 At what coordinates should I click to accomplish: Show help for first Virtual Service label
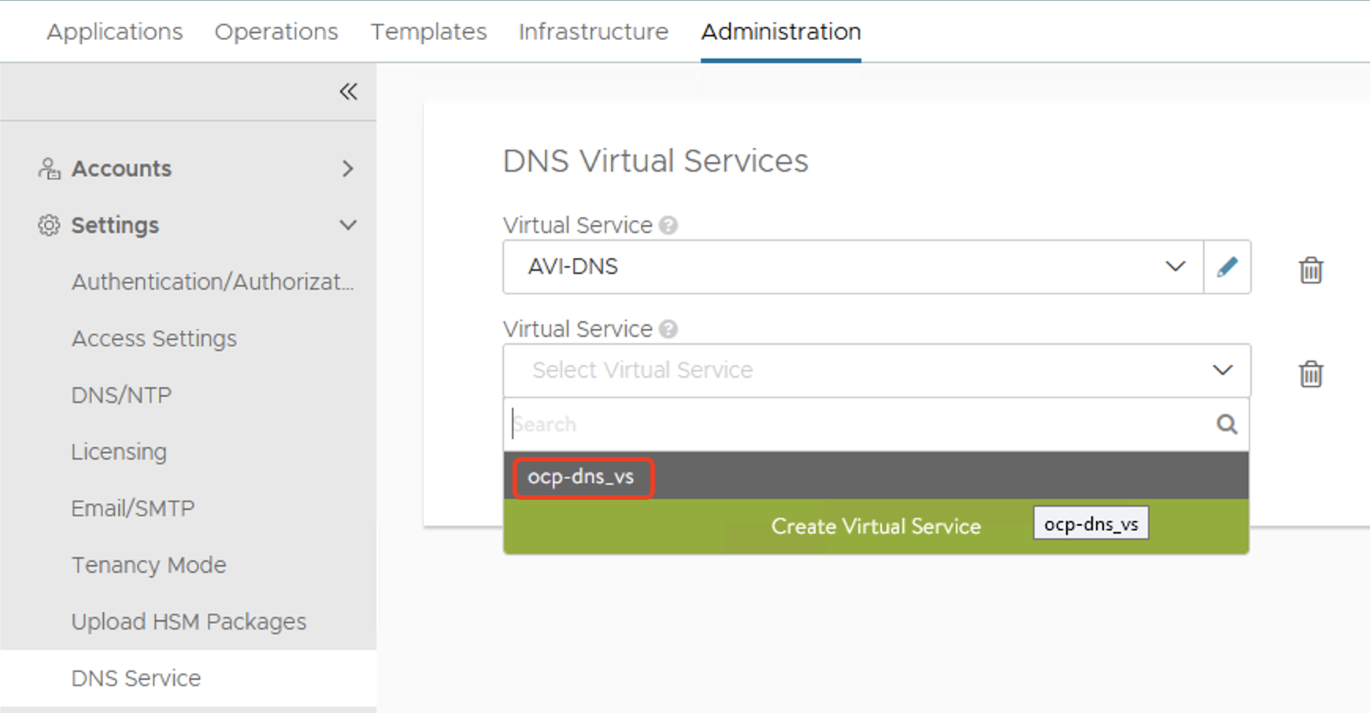668,226
